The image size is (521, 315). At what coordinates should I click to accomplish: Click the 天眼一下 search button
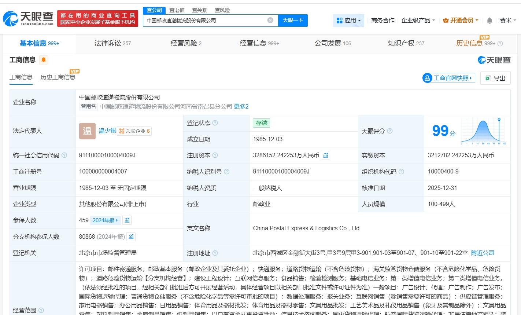coord(293,21)
